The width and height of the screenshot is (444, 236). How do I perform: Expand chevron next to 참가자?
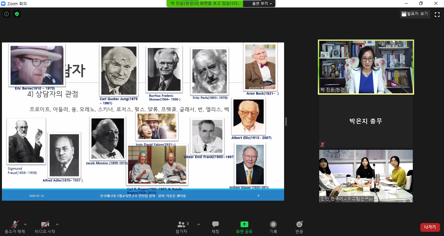[199, 224]
